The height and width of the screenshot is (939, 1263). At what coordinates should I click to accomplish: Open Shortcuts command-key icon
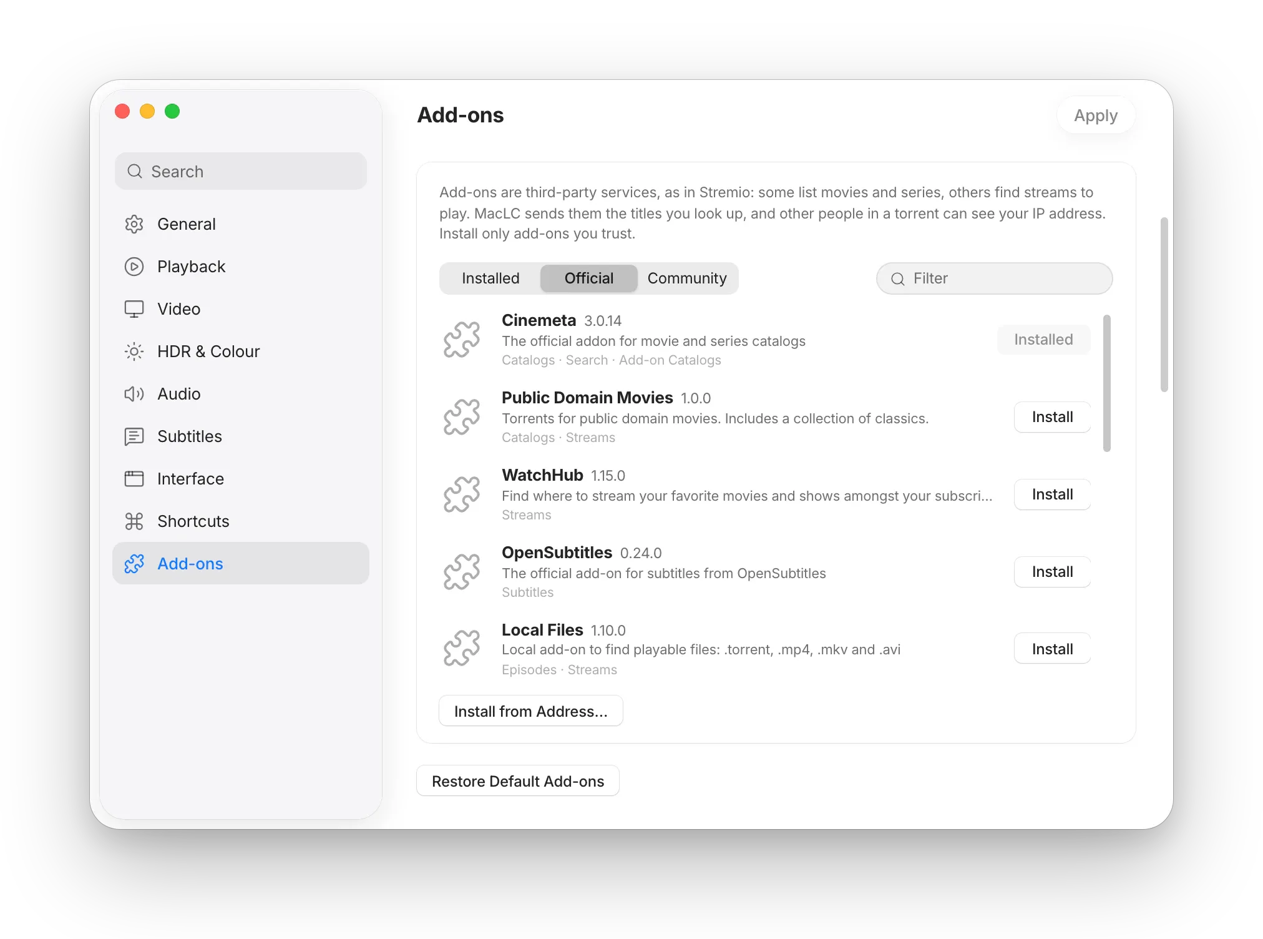[134, 521]
